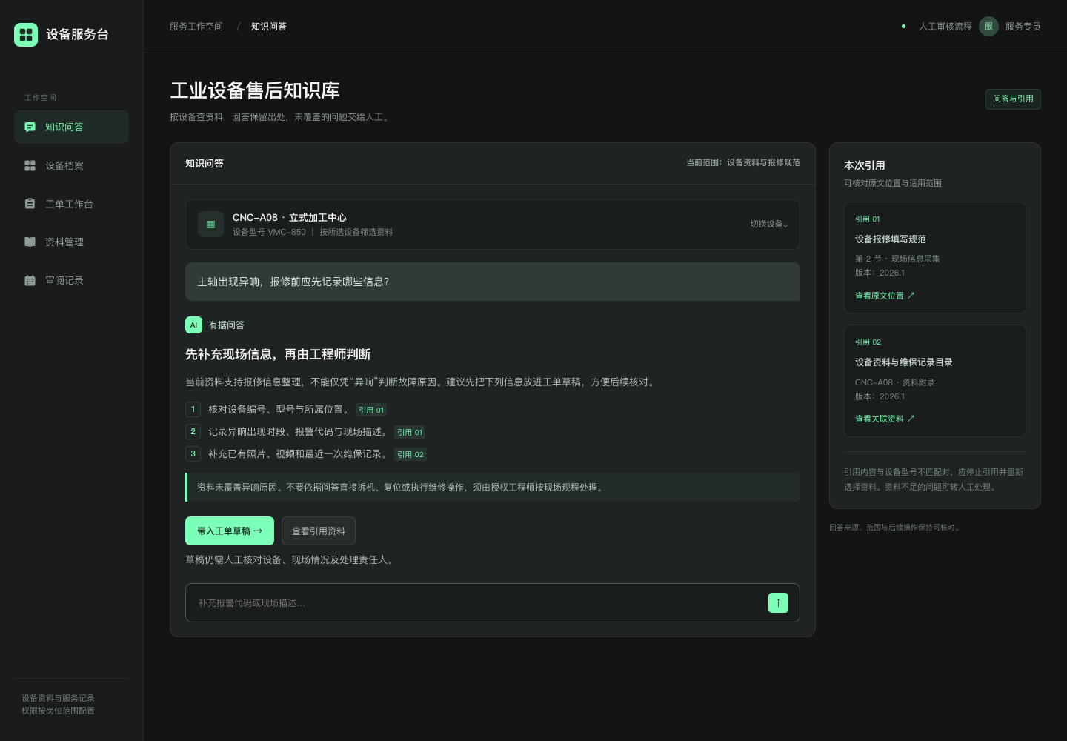1067x741 pixels.
Task: Click the step number 2 badge
Action: 193,432
